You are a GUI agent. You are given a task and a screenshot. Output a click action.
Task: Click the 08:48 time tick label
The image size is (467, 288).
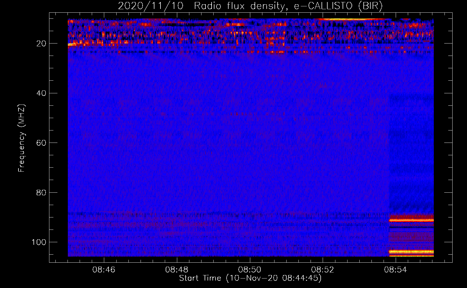pos(177,270)
